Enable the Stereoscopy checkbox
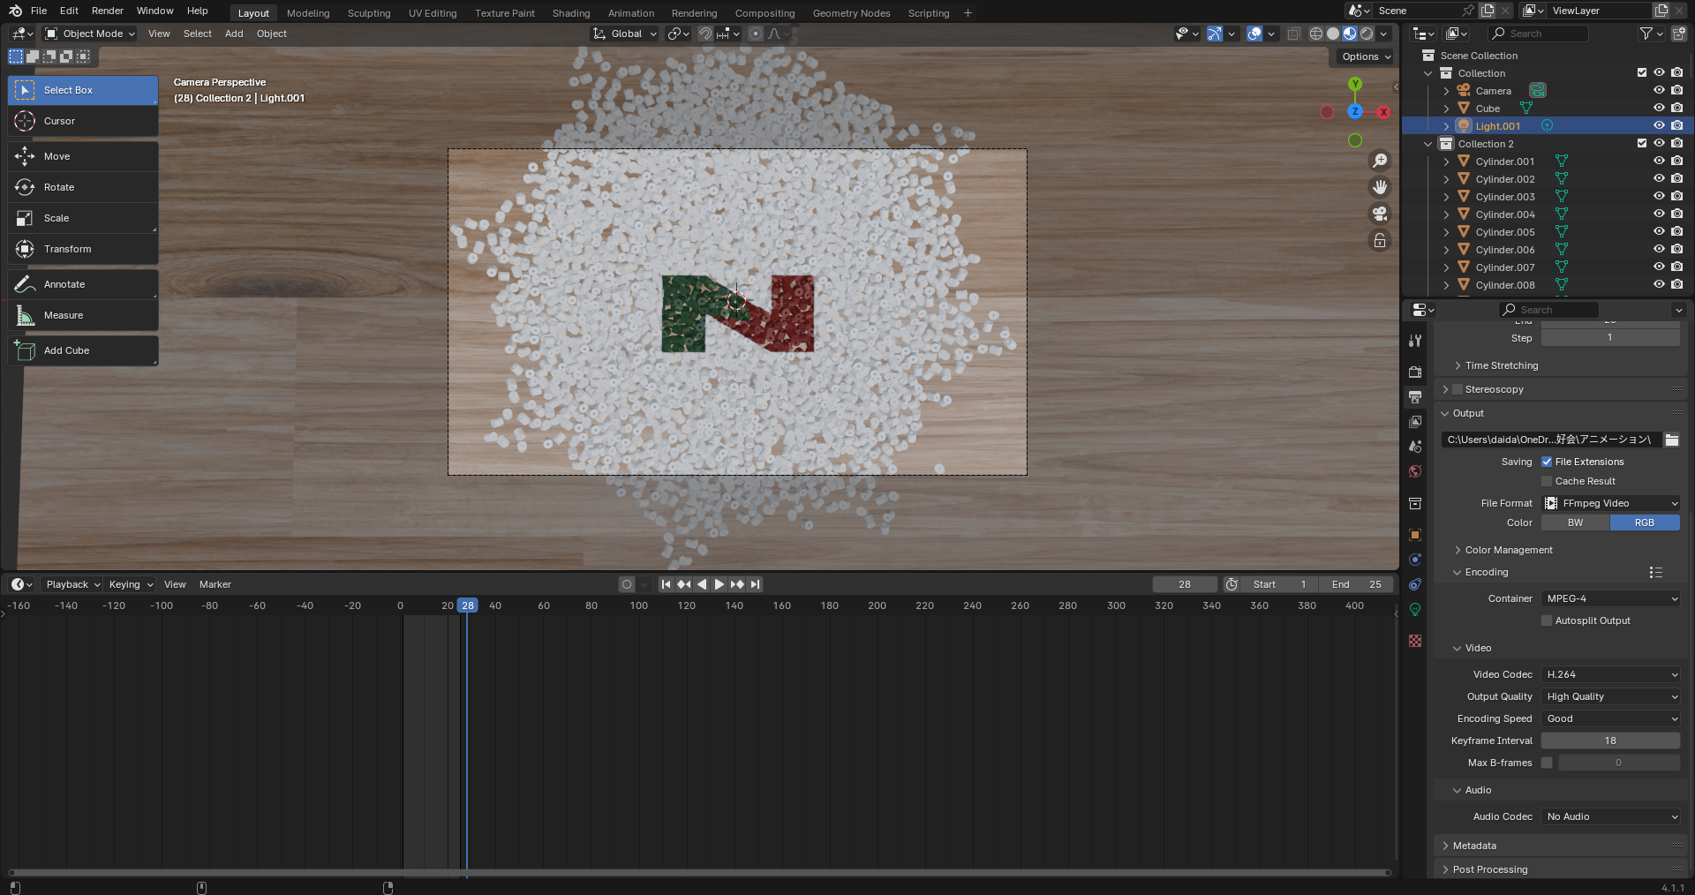Screen dimensions: 1695x895 pyautogui.click(x=1458, y=389)
